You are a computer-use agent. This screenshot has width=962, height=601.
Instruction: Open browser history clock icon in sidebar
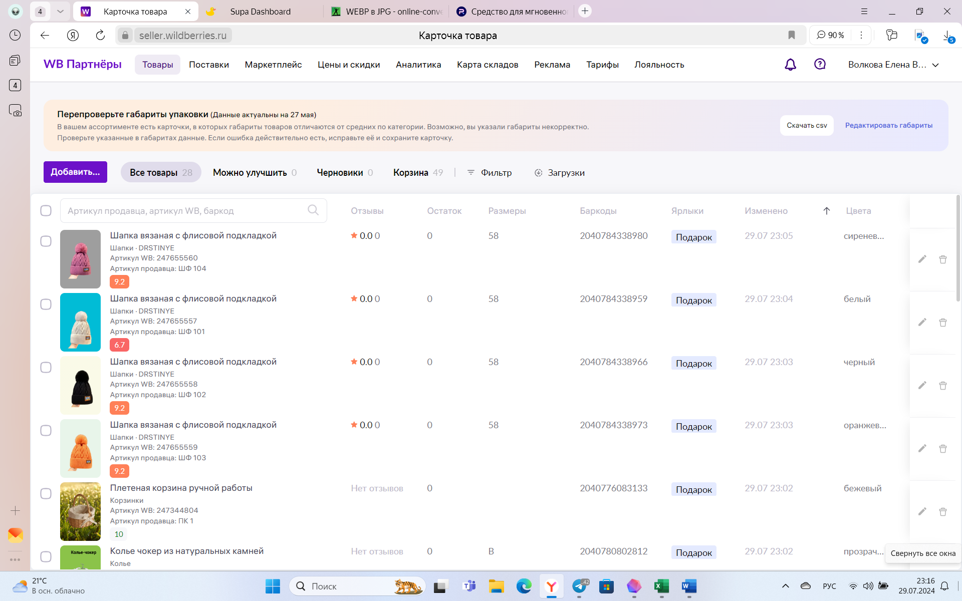[x=15, y=35]
